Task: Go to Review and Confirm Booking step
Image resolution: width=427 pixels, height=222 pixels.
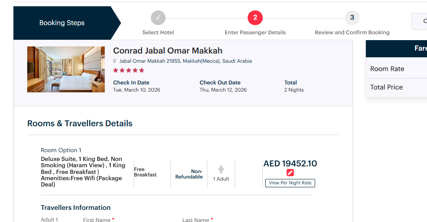Action: 352,32
